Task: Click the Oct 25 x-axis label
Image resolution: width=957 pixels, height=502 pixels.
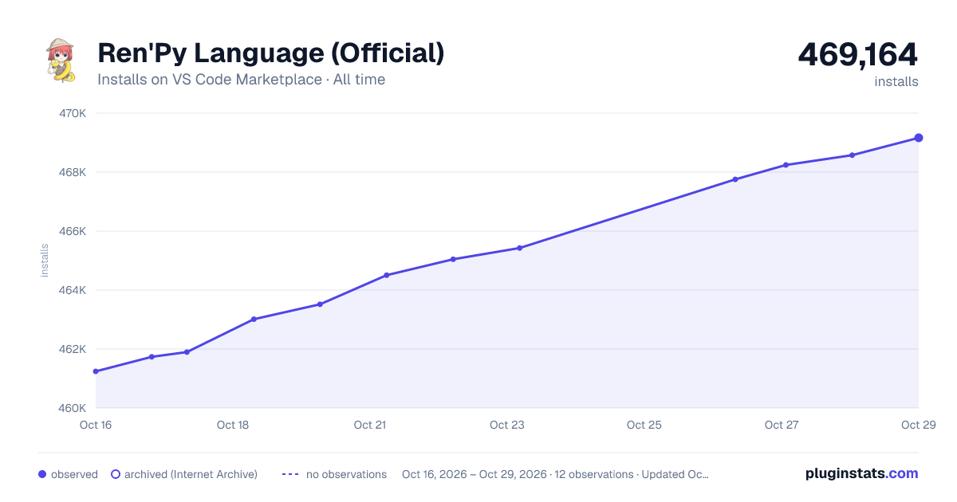Action: coord(644,425)
